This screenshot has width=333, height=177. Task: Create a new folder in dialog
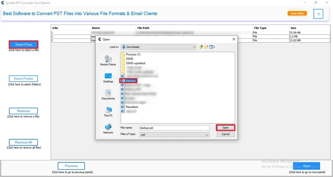click(x=206, y=47)
